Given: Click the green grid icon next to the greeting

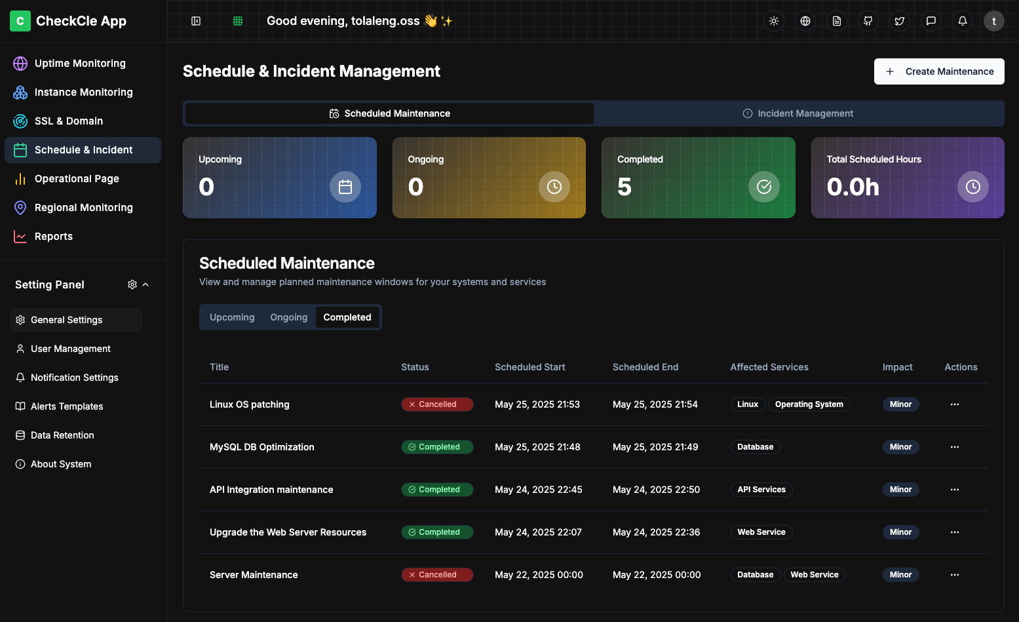Looking at the screenshot, I should pos(237,20).
